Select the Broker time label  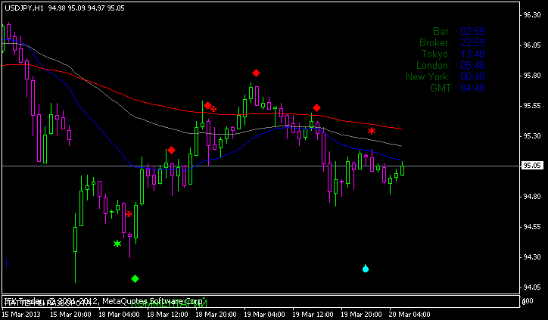pos(434,42)
